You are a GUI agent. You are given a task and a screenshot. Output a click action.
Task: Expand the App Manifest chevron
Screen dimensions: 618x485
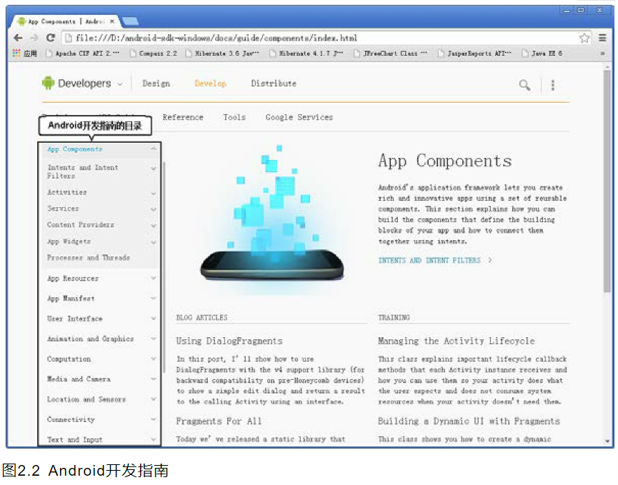point(154,299)
